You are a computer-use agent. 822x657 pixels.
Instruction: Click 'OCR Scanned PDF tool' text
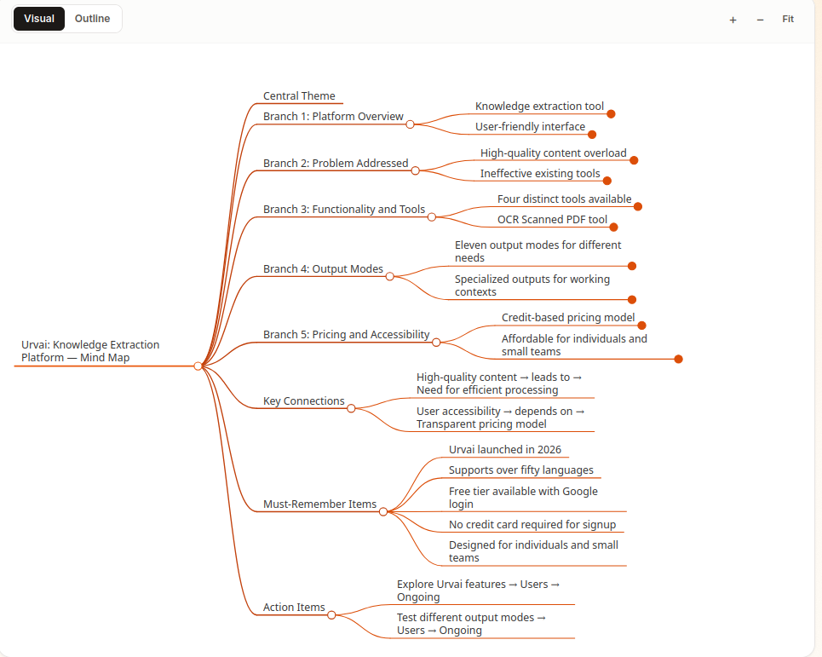[552, 220]
